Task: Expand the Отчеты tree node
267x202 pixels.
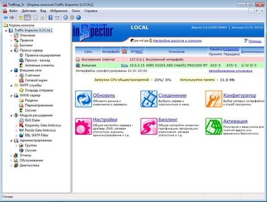Action: click(x=11, y=155)
